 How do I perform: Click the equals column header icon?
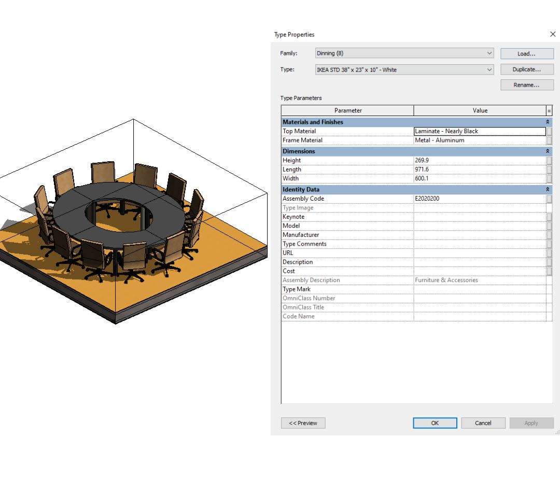(549, 110)
